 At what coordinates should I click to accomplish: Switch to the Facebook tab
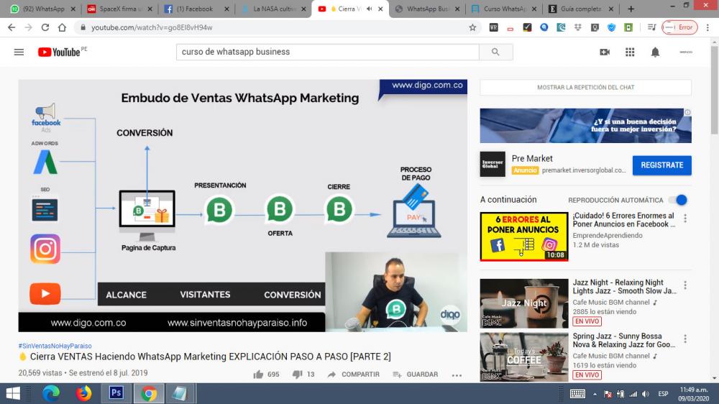click(197, 9)
